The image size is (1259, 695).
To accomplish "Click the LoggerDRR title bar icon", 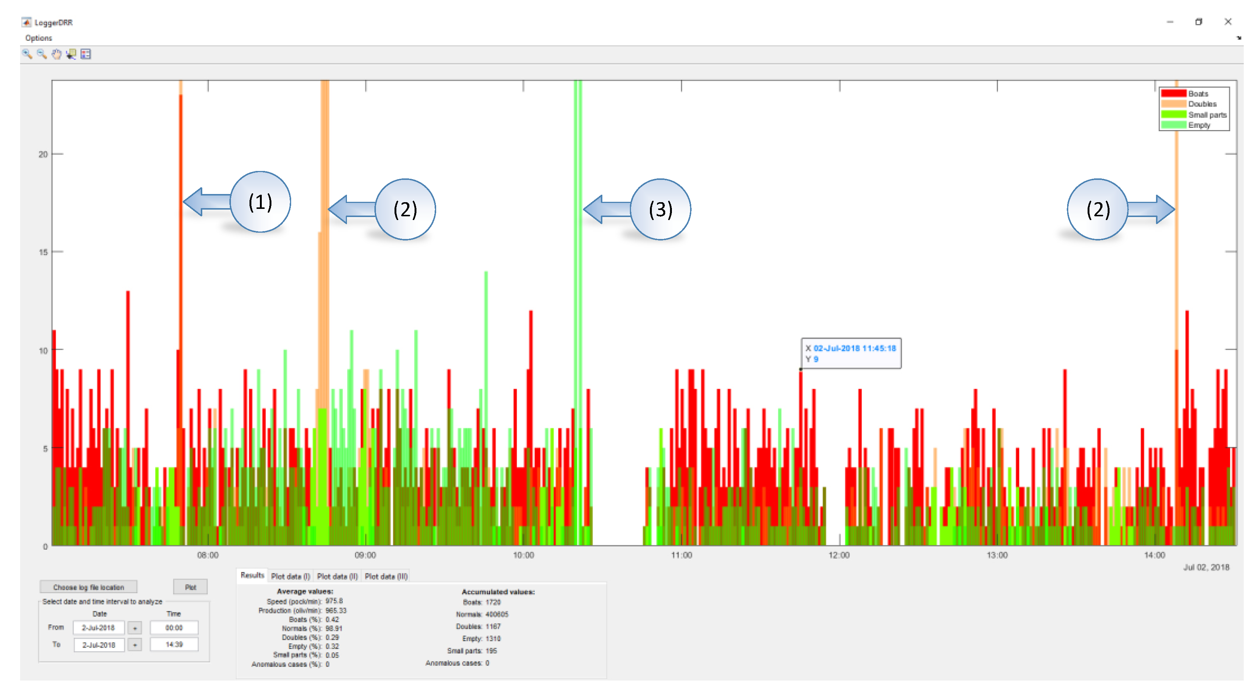I will pyautogui.click(x=26, y=22).
